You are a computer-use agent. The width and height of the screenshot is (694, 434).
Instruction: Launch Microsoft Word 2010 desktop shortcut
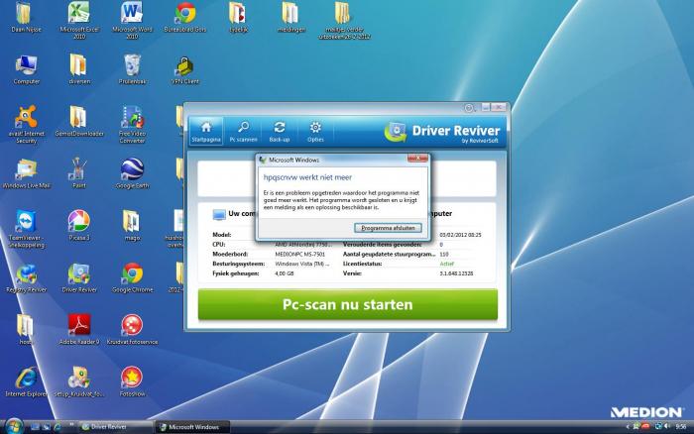[x=132, y=20]
